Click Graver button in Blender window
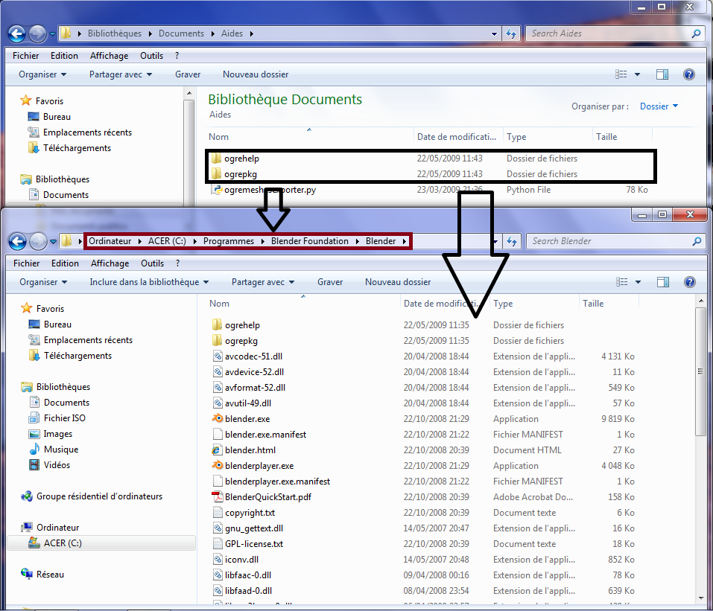Viewport: 713px width, 611px height. [x=330, y=282]
